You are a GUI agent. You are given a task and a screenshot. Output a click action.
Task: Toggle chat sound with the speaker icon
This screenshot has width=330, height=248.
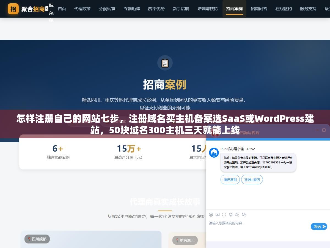[x=237, y=215]
